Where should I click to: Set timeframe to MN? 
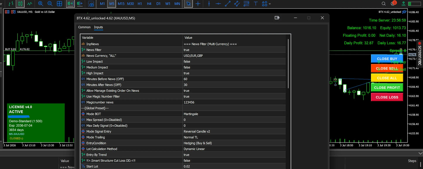[x=177, y=4]
